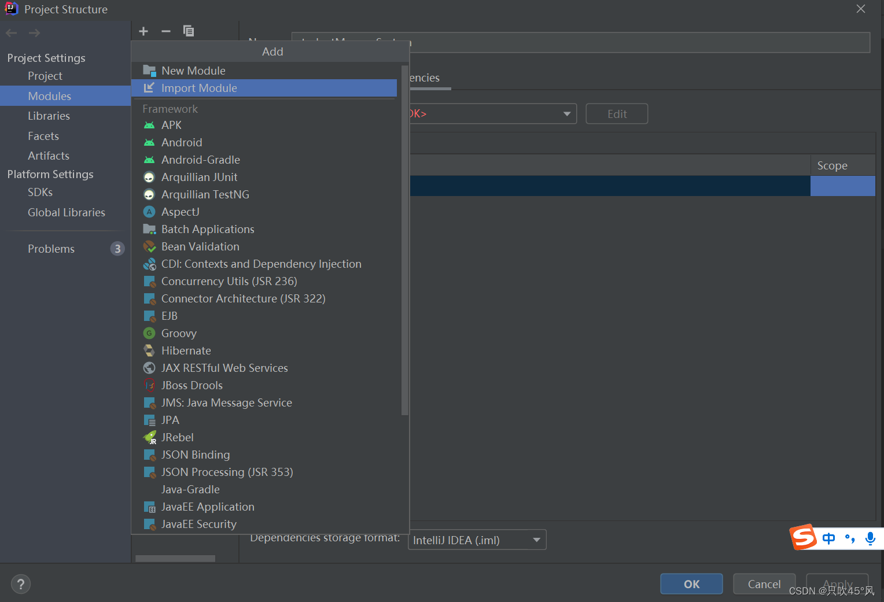This screenshot has height=602, width=884.
Task: Open Project settings page
Action: point(65,76)
